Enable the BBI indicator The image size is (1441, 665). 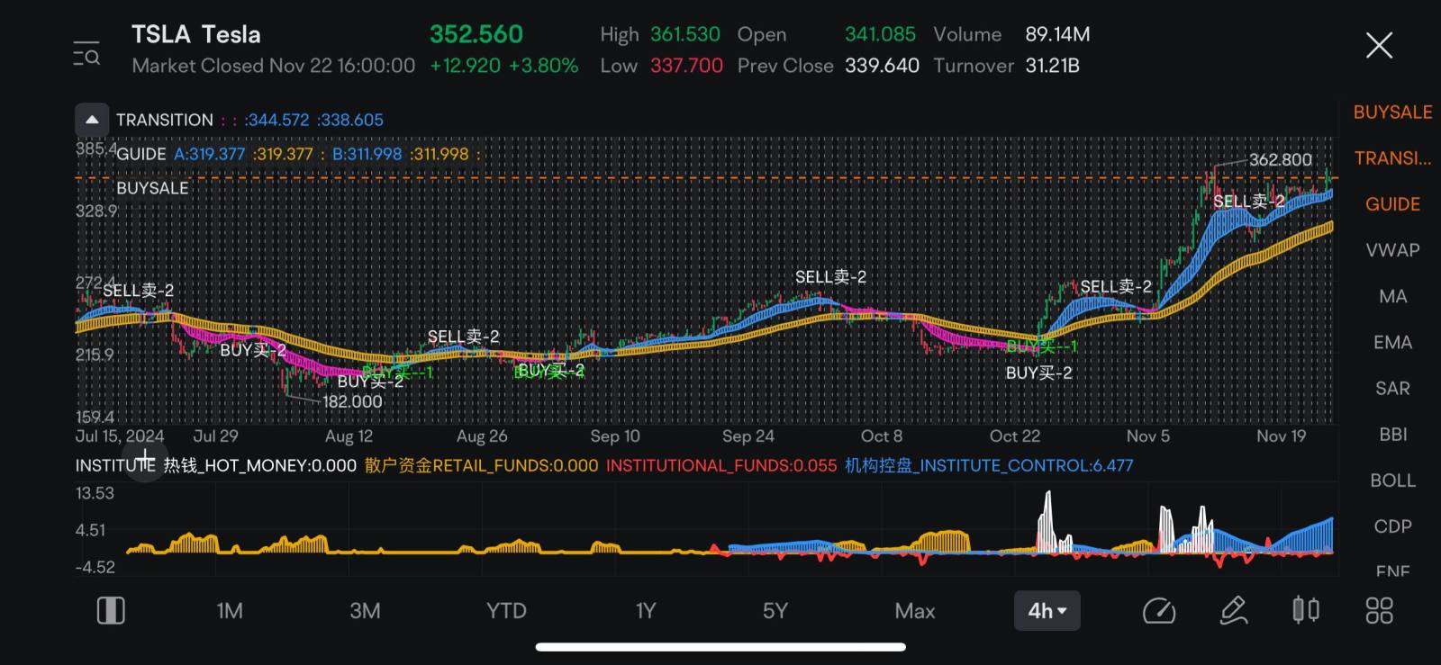[1392, 435]
